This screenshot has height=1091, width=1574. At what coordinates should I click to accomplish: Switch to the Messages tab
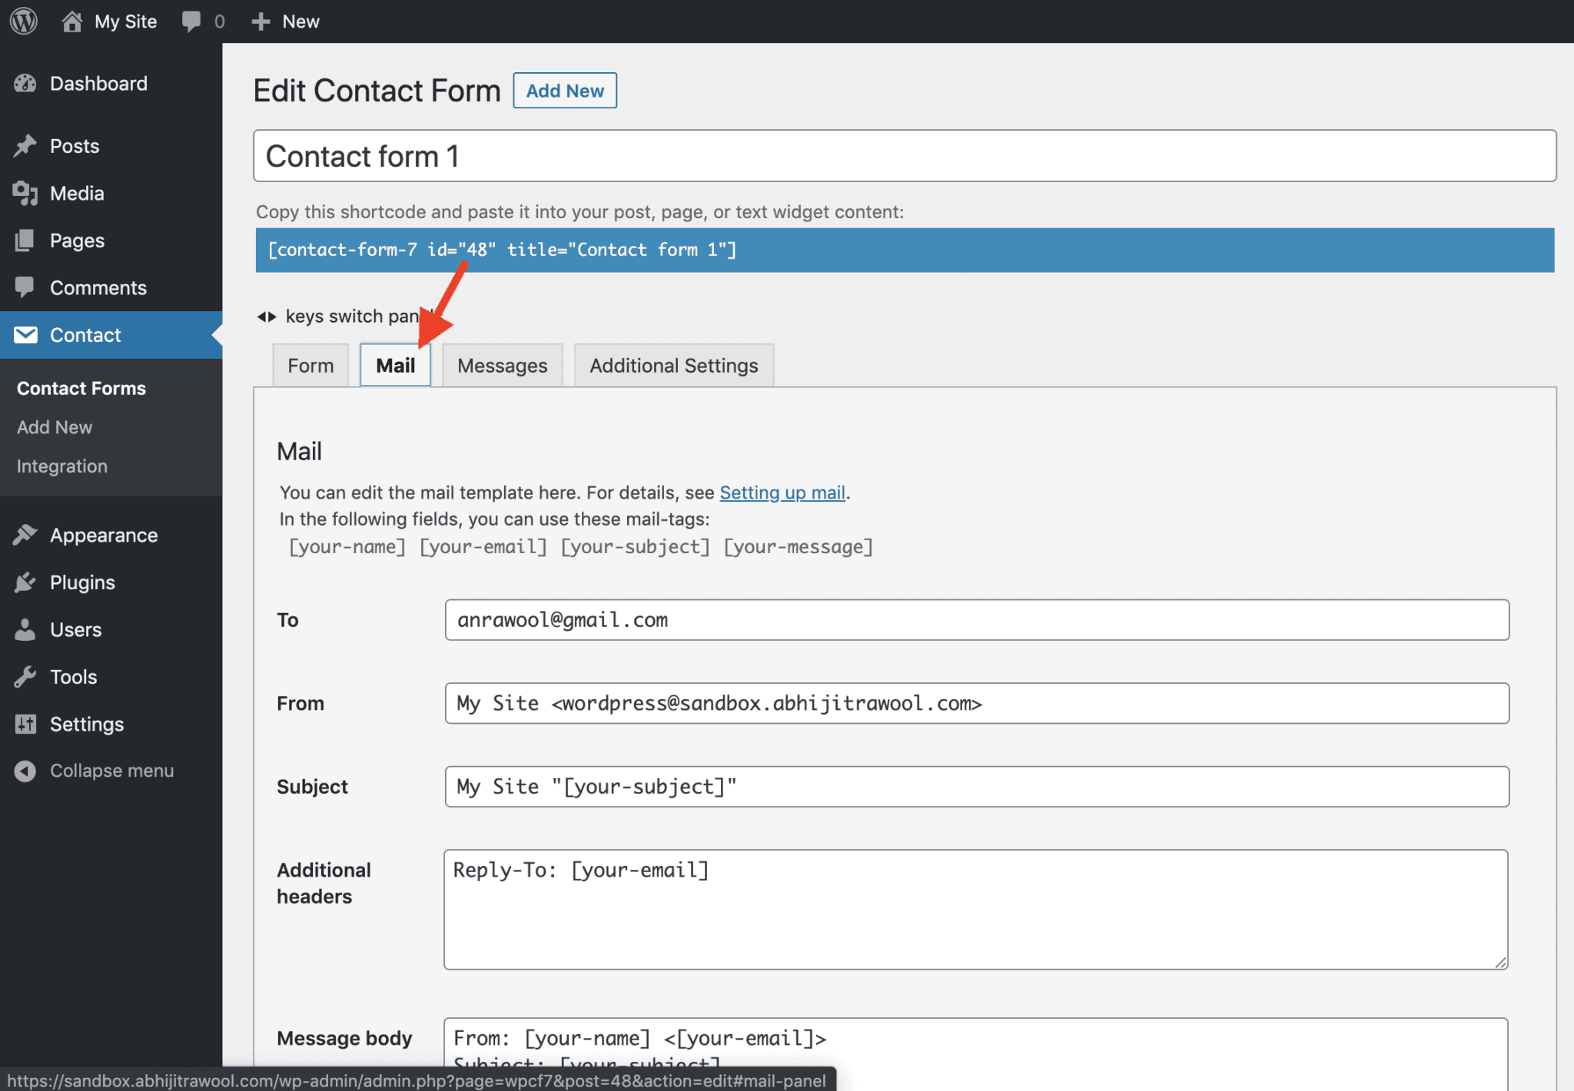(x=503, y=366)
